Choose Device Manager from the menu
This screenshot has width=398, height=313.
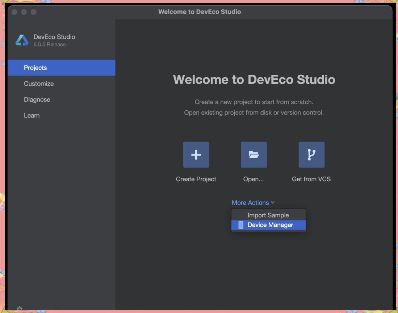coord(268,225)
